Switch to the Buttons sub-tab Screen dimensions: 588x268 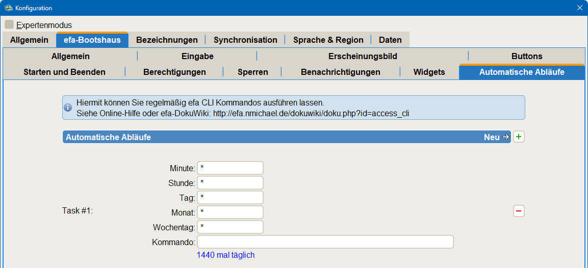[527, 56]
